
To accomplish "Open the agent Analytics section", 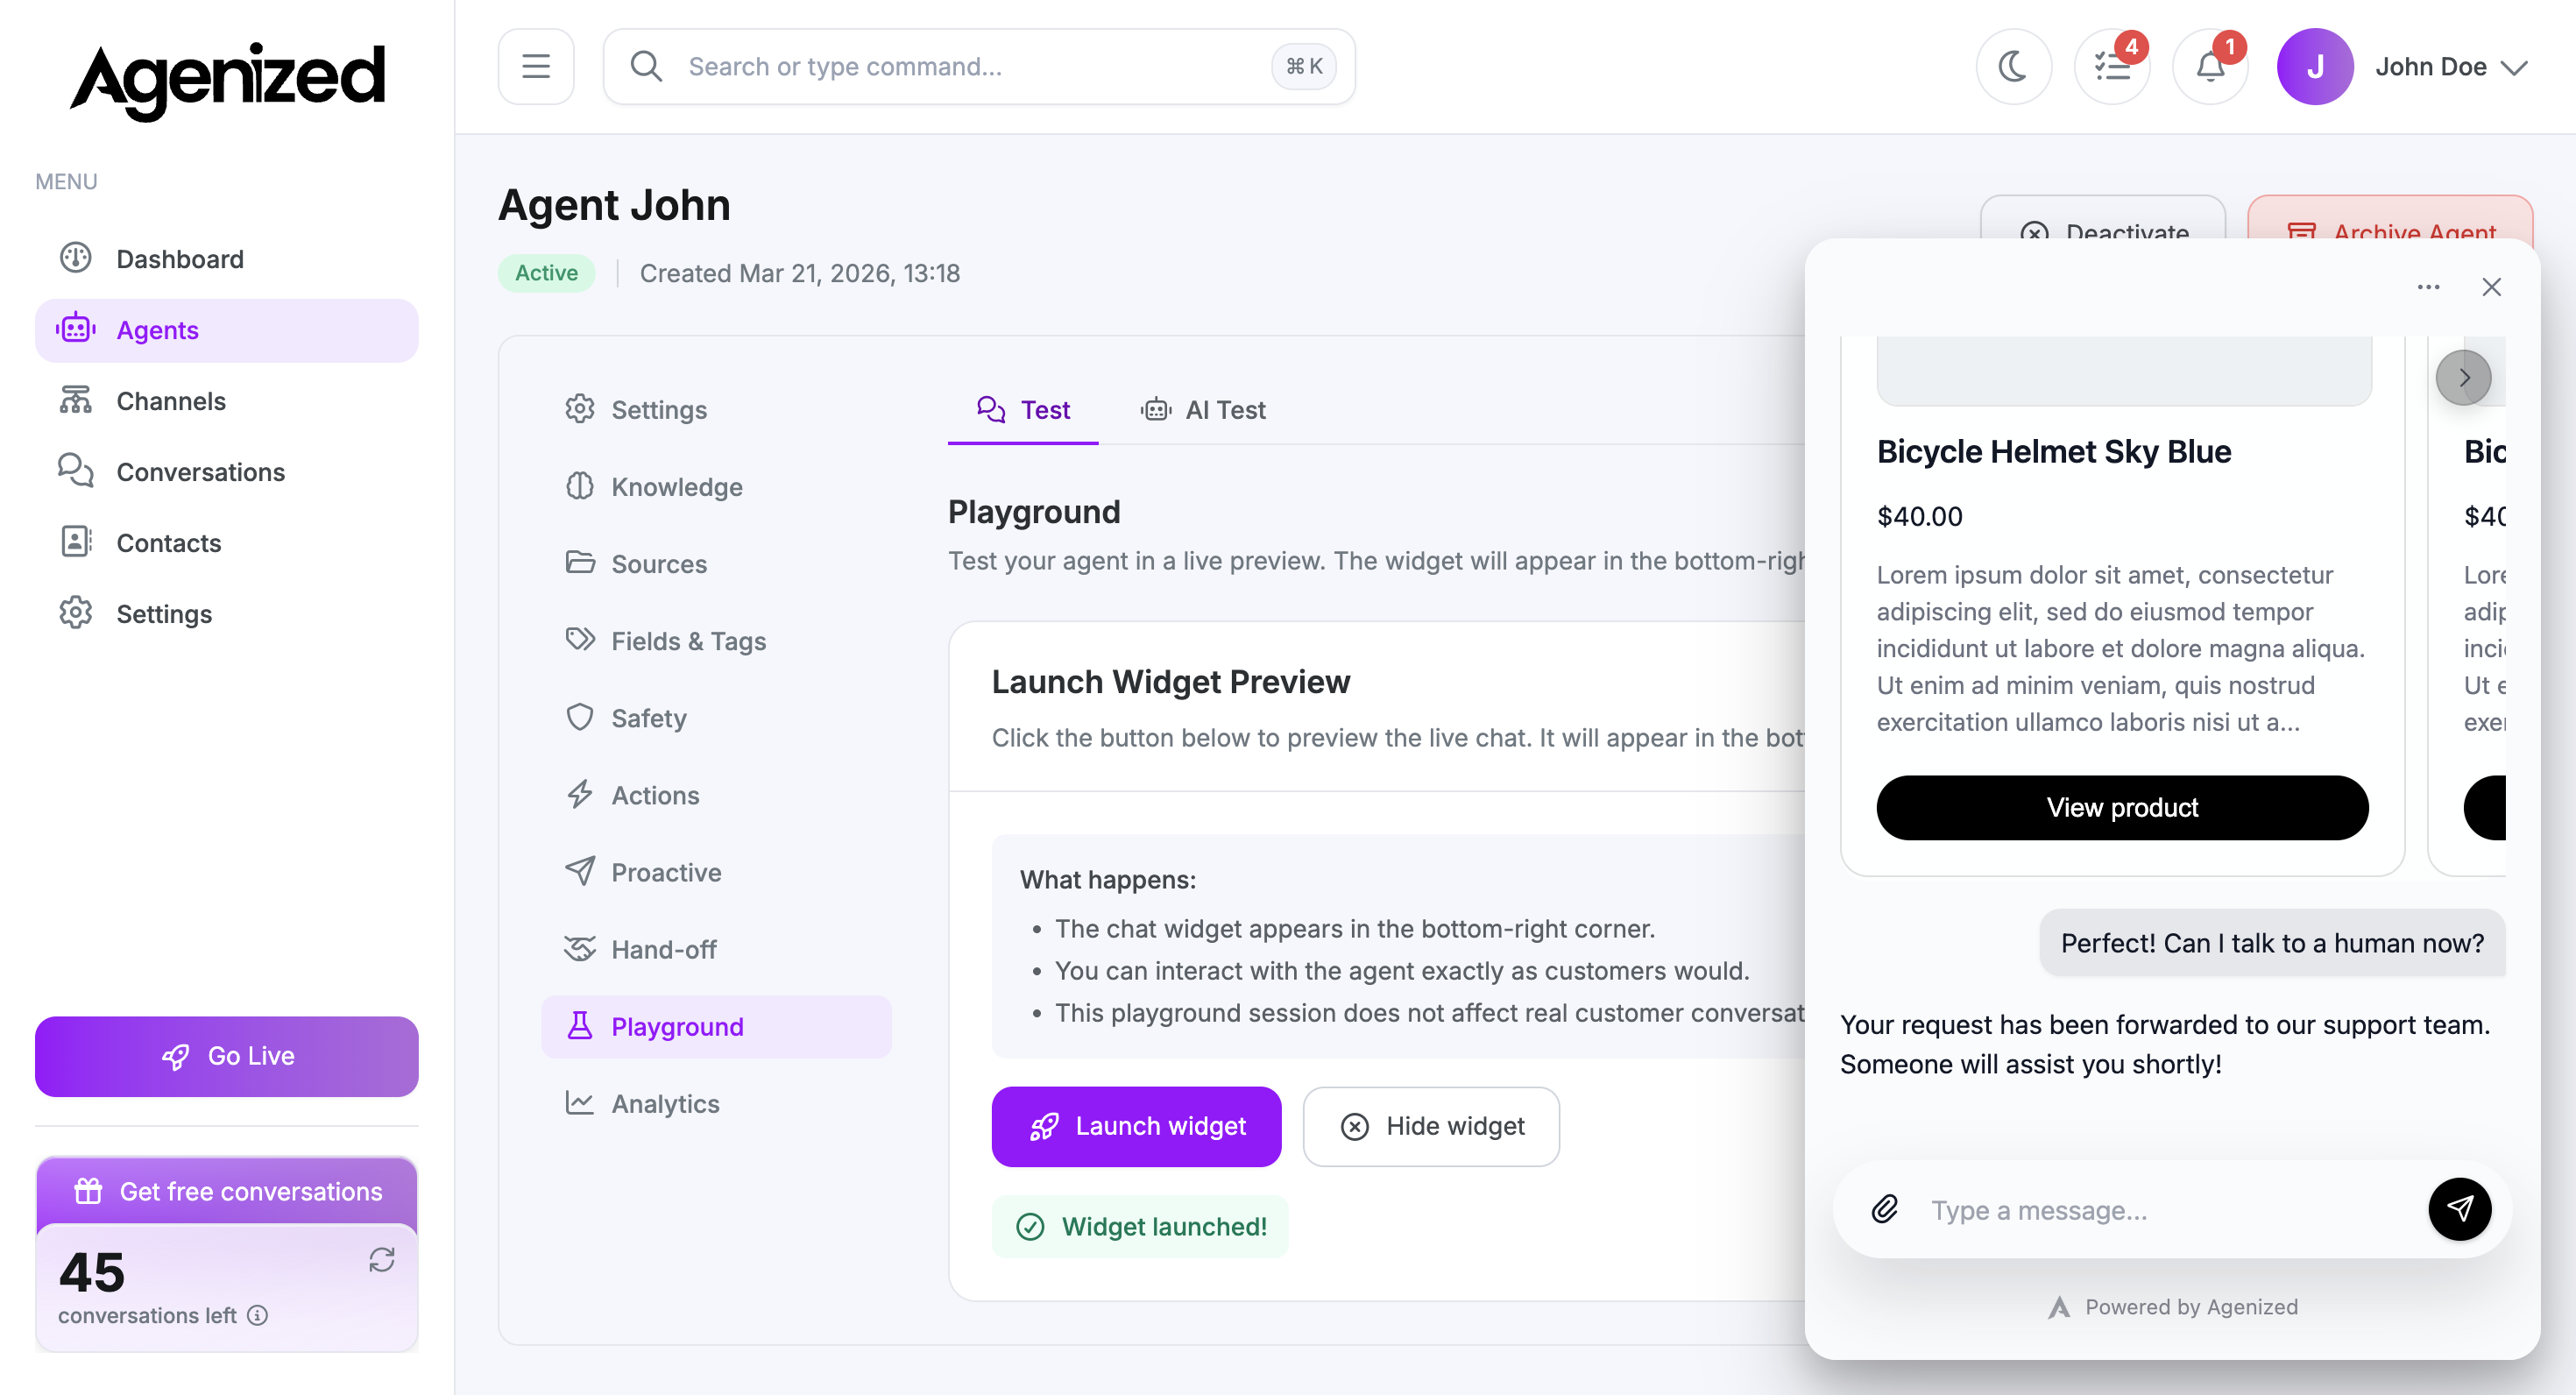I will pos(716,1103).
